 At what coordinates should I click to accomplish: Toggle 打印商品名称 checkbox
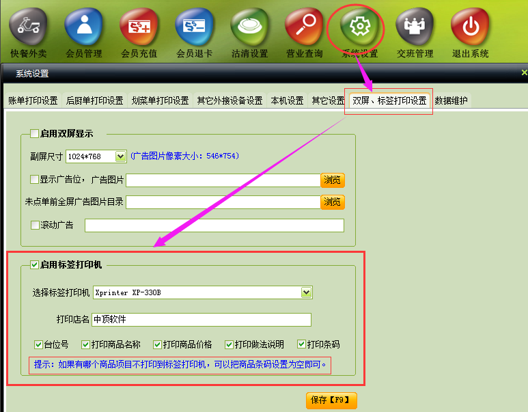[85, 344]
